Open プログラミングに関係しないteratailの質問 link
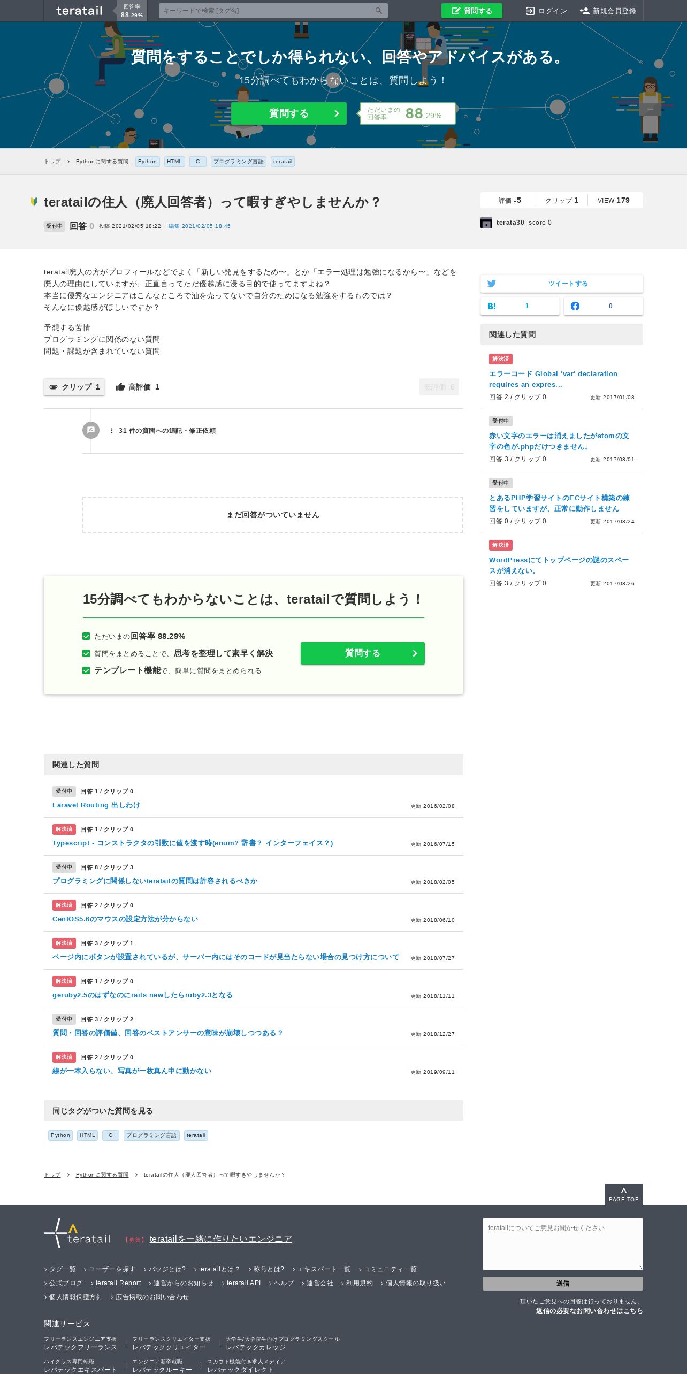Viewport: 687px width, 1374px height. click(155, 881)
